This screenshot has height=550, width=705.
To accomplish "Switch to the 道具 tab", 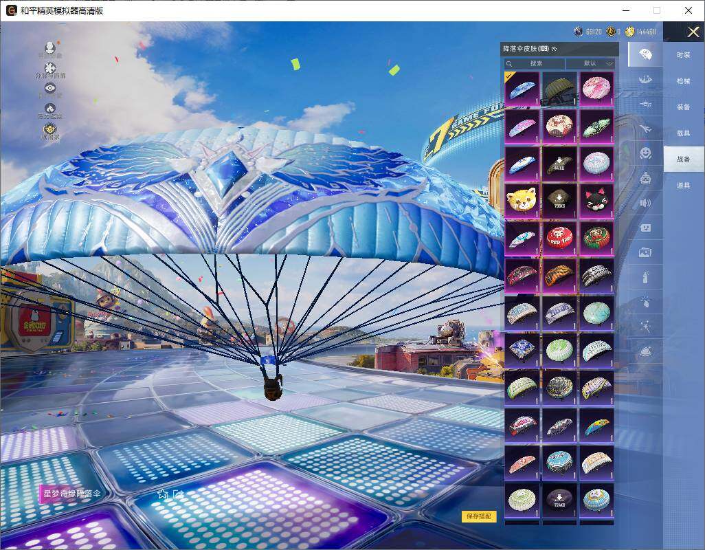I will [684, 186].
